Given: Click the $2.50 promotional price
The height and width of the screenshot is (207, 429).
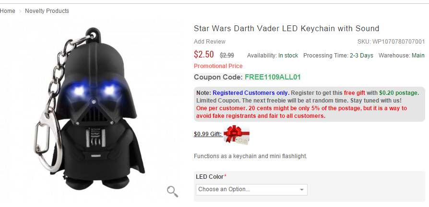Looking at the screenshot, I should click(204, 55).
